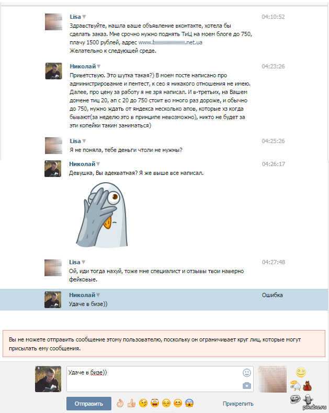Expand dropdown arrow next to Николай at 04:23:26

99,66
